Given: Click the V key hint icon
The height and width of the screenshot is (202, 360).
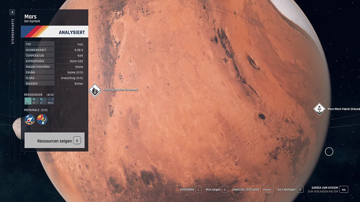Looking at the screenshot, I should (x=226, y=189).
